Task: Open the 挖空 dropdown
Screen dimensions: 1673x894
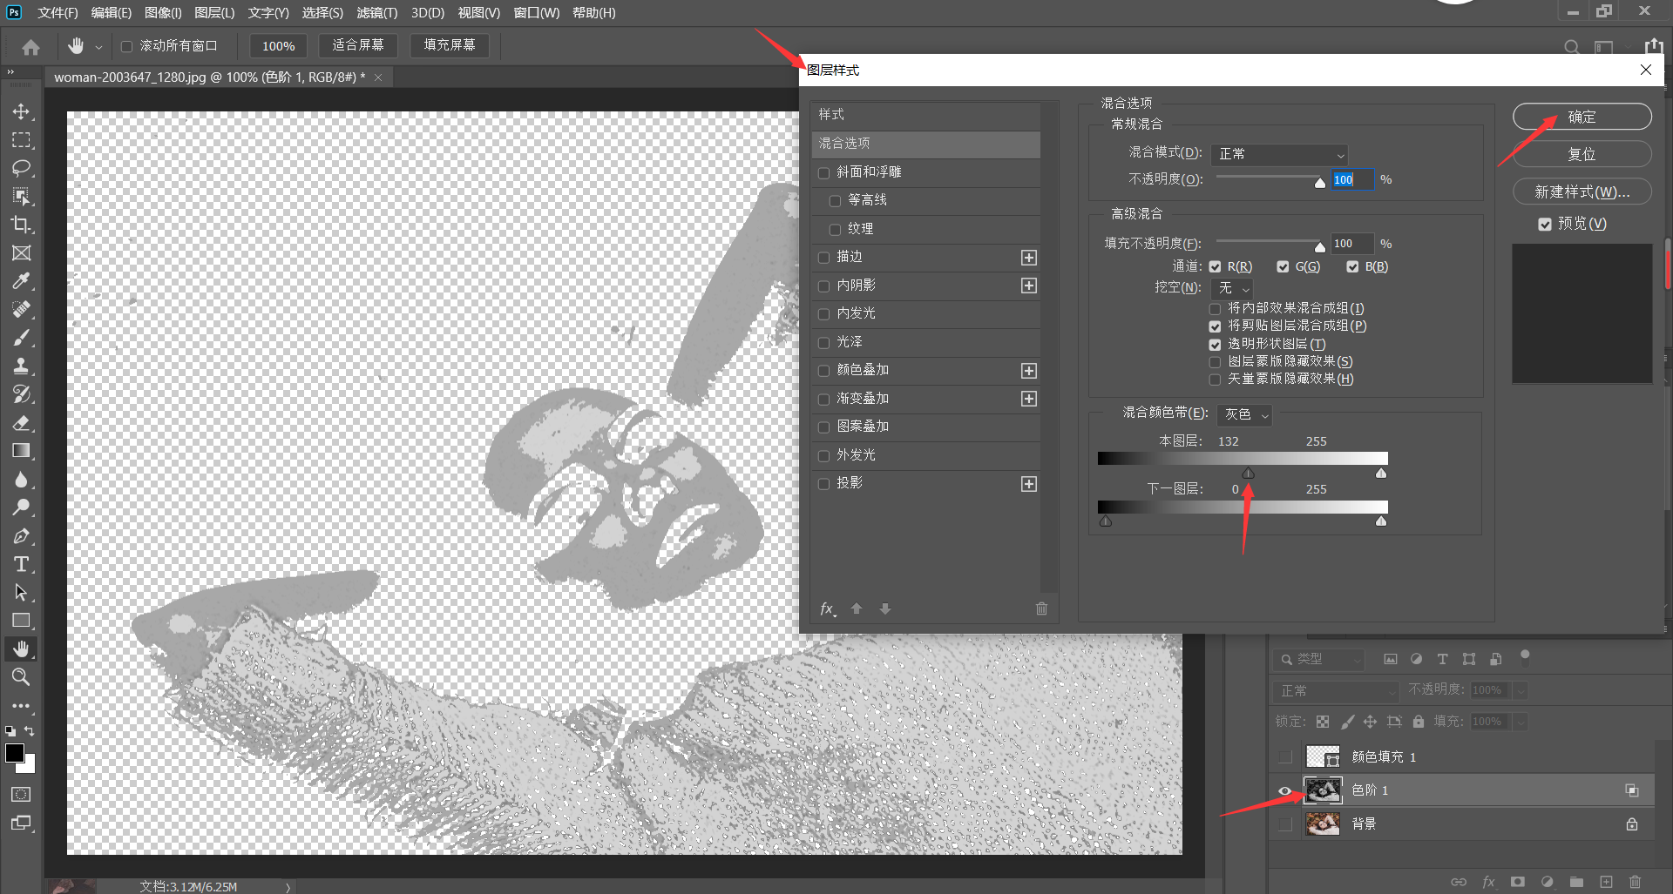Action: [1232, 288]
